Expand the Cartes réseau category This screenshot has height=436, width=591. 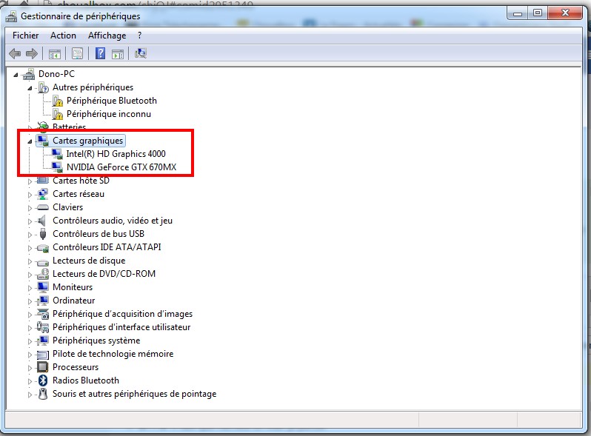pyautogui.click(x=30, y=194)
